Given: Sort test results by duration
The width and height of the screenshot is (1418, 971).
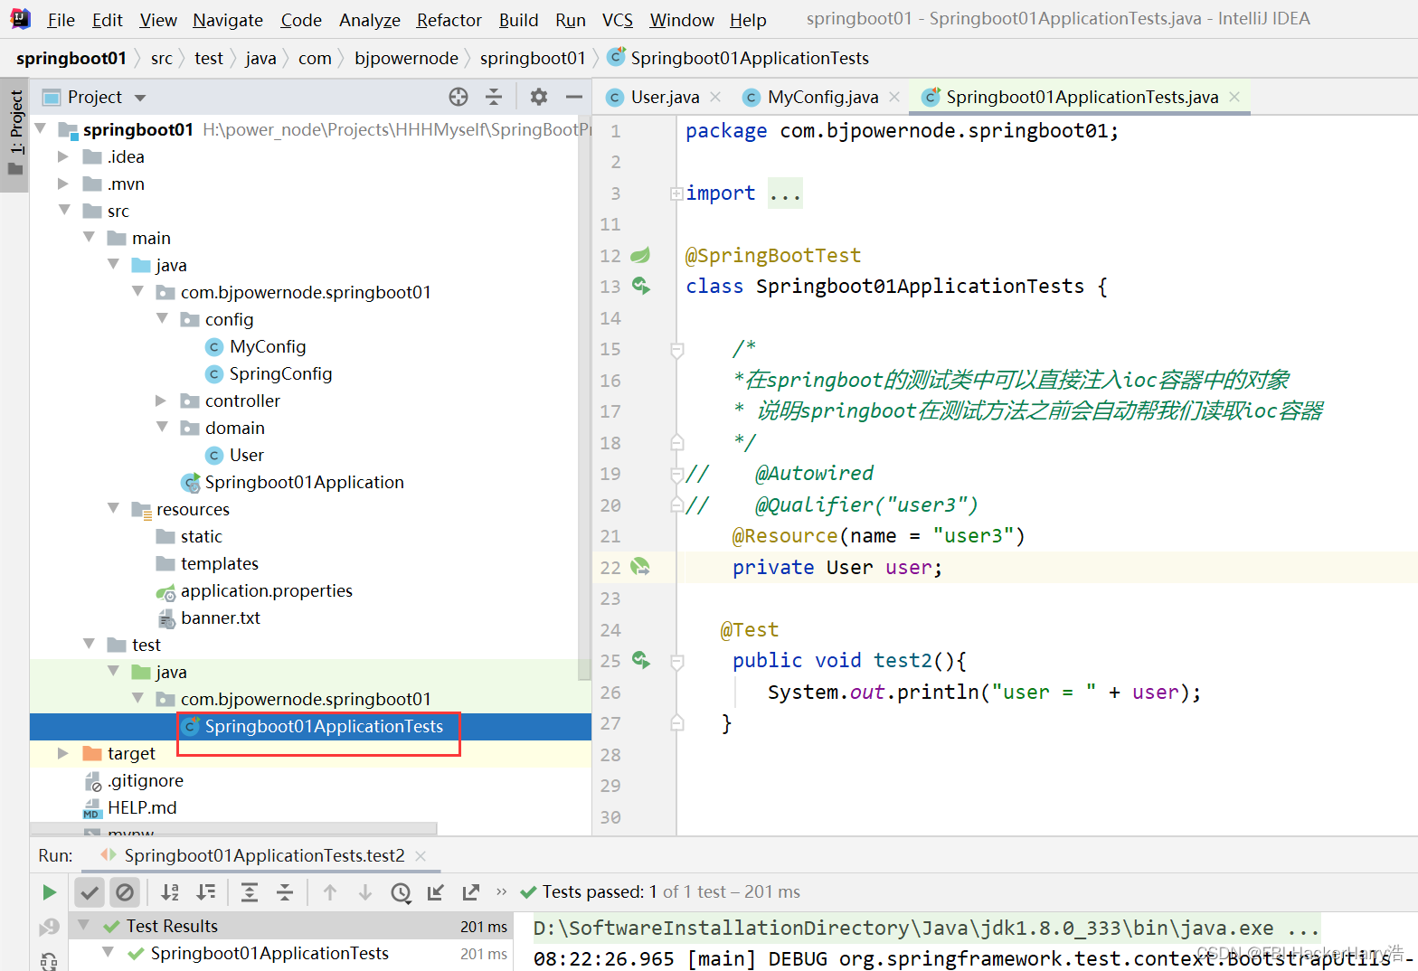Looking at the screenshot, I should coord(206,892).
